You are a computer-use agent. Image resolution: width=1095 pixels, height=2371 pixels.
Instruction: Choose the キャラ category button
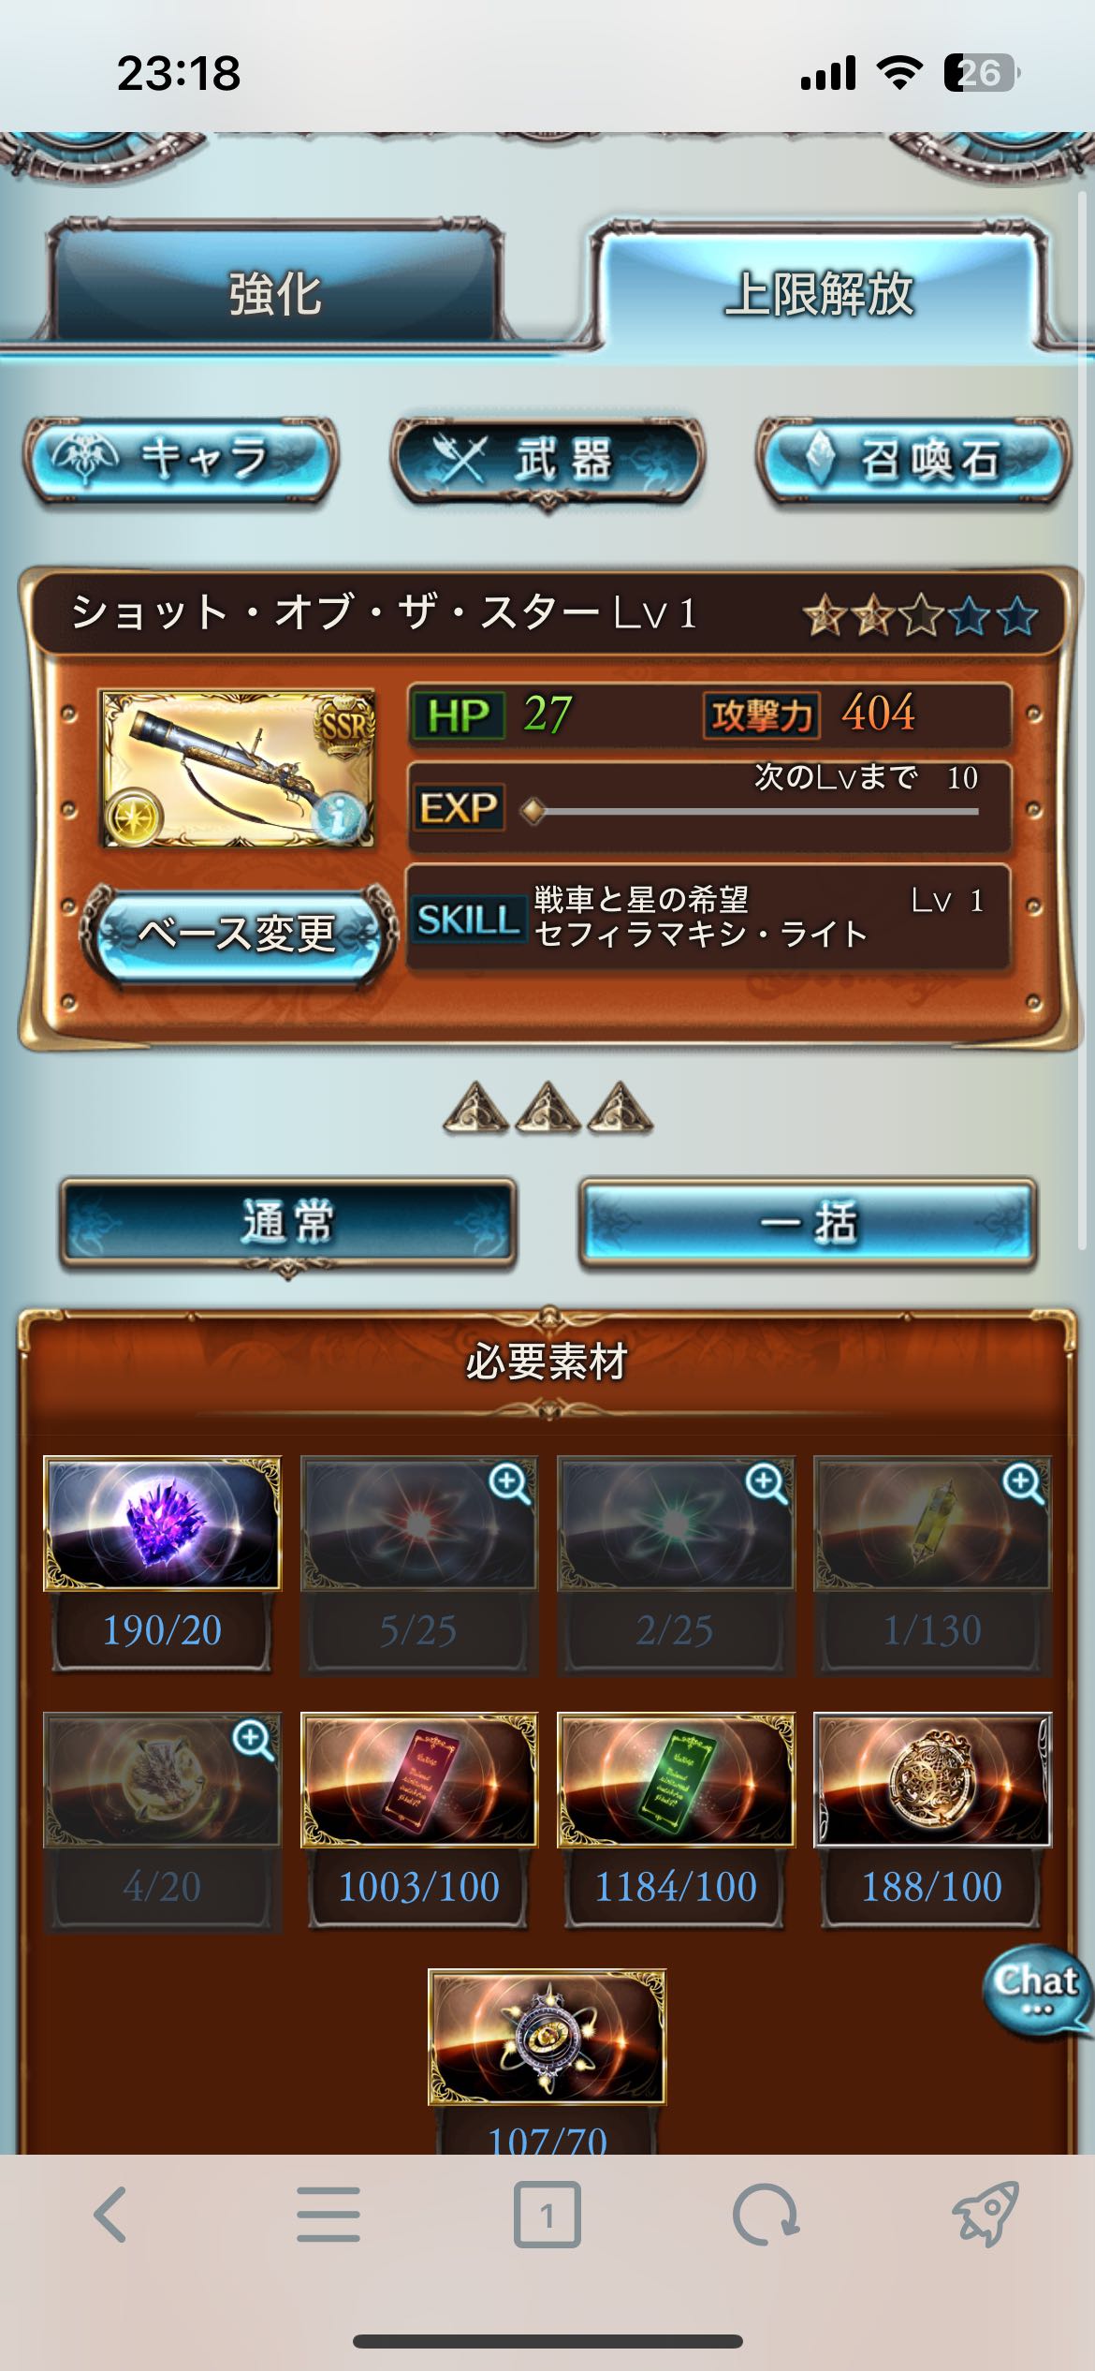tap(181, 460)
